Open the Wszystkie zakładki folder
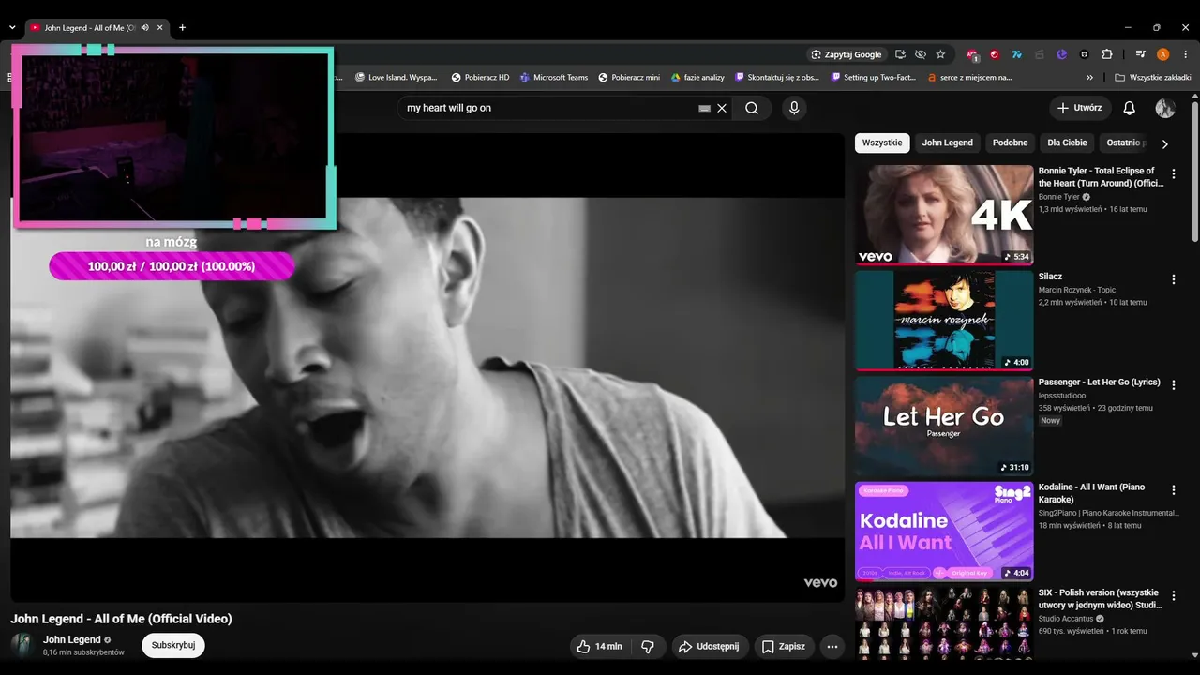The width and height of the screenshot is (1200, 675). pos(1152,78)
